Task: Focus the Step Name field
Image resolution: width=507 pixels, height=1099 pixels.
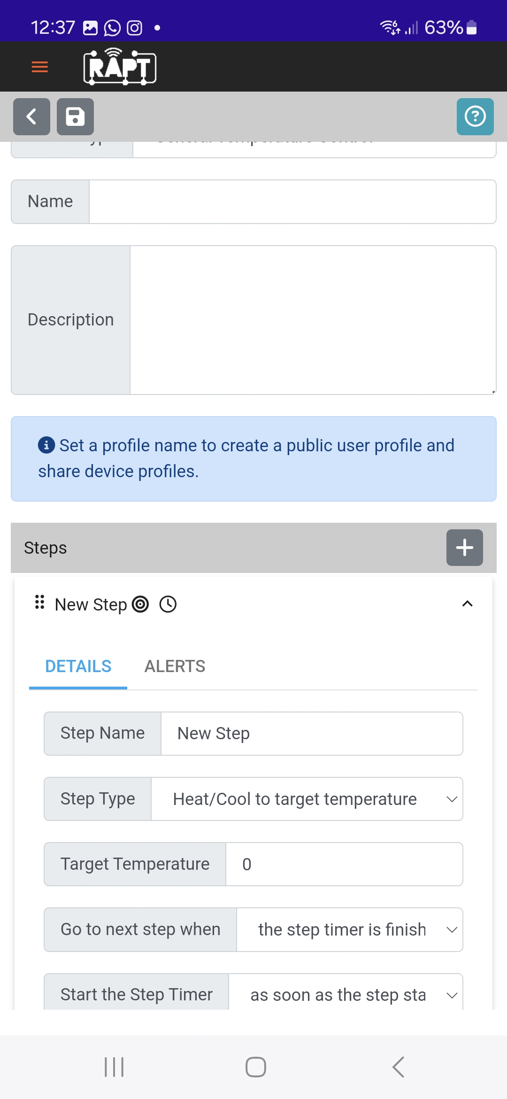Action: tap(311, 734)
